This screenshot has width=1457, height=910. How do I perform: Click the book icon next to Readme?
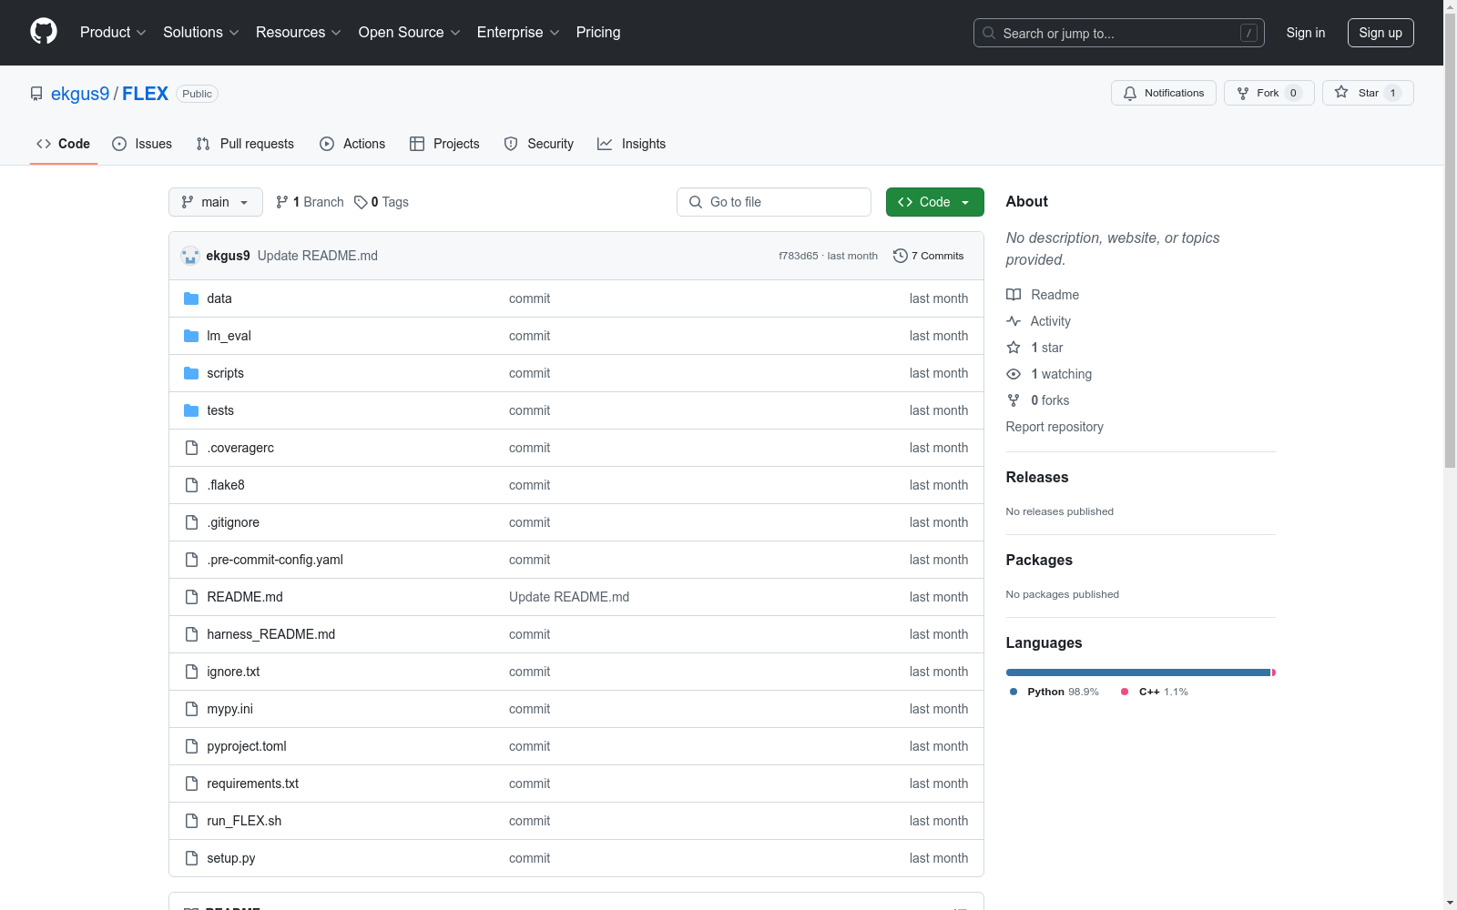pos(1014,295)
